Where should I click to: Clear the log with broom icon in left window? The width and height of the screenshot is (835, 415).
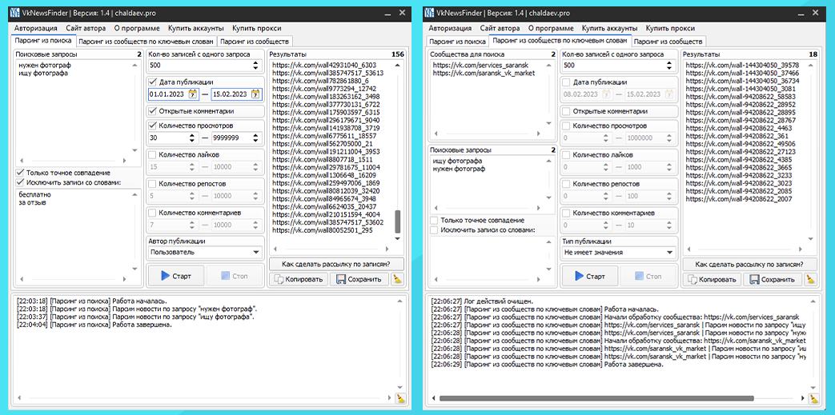pos(399,397)
